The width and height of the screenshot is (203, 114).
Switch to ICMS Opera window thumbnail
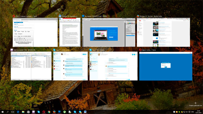pyautogui.click(x=35, y=32)
